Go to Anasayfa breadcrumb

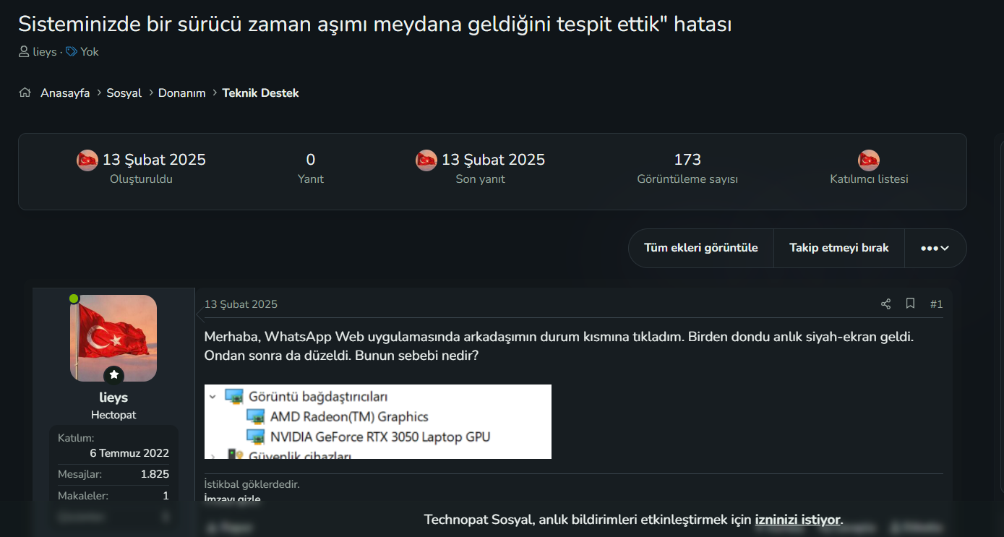tap(65, 93)
